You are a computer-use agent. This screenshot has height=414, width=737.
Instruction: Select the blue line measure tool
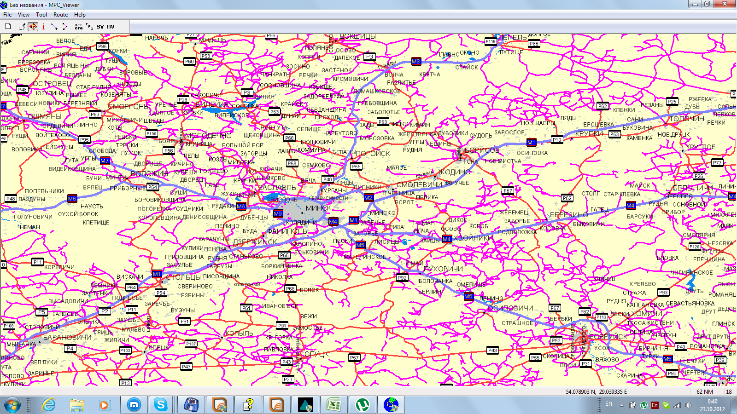click(x=54, y=27)
